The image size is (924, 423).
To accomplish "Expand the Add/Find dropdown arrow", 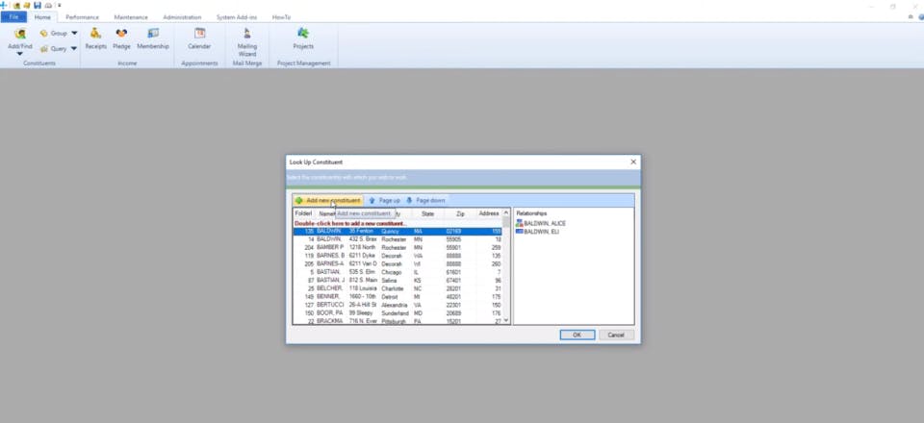I will (x=19, y=54).
